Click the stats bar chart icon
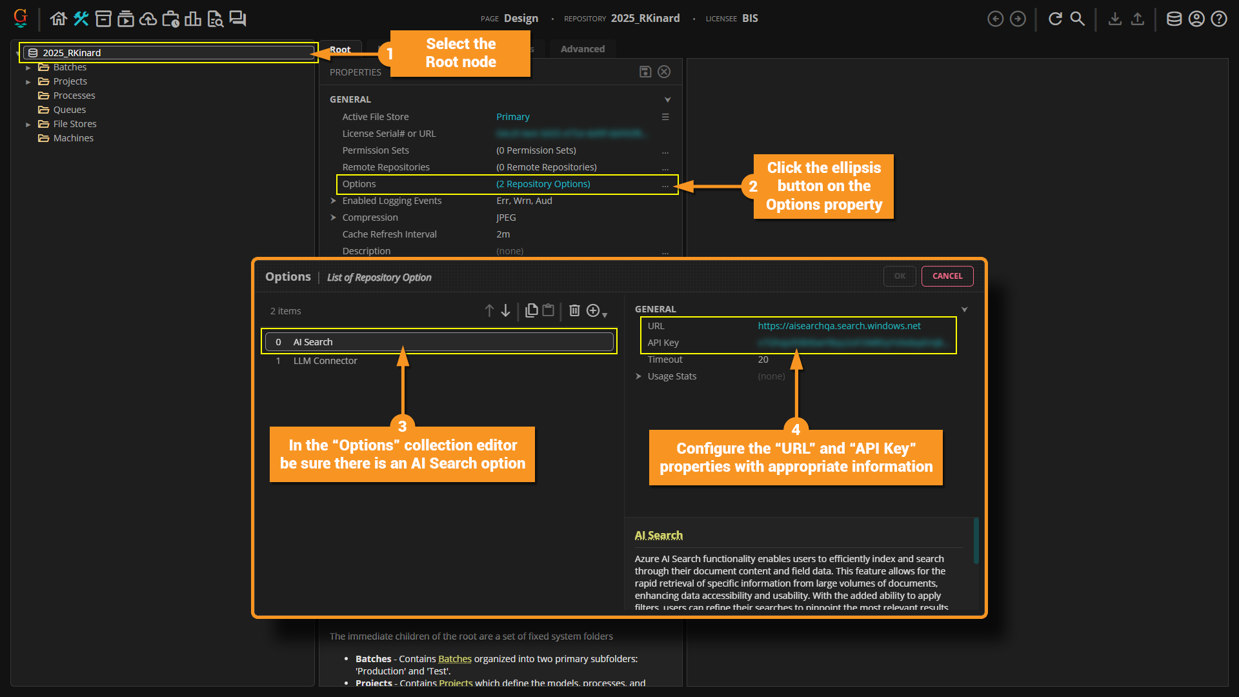1239x697 pixels. pos(192,19)
